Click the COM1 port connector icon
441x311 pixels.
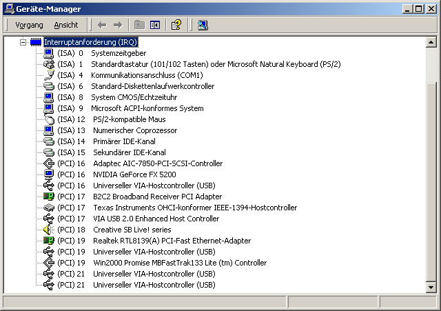pos(49,75)
